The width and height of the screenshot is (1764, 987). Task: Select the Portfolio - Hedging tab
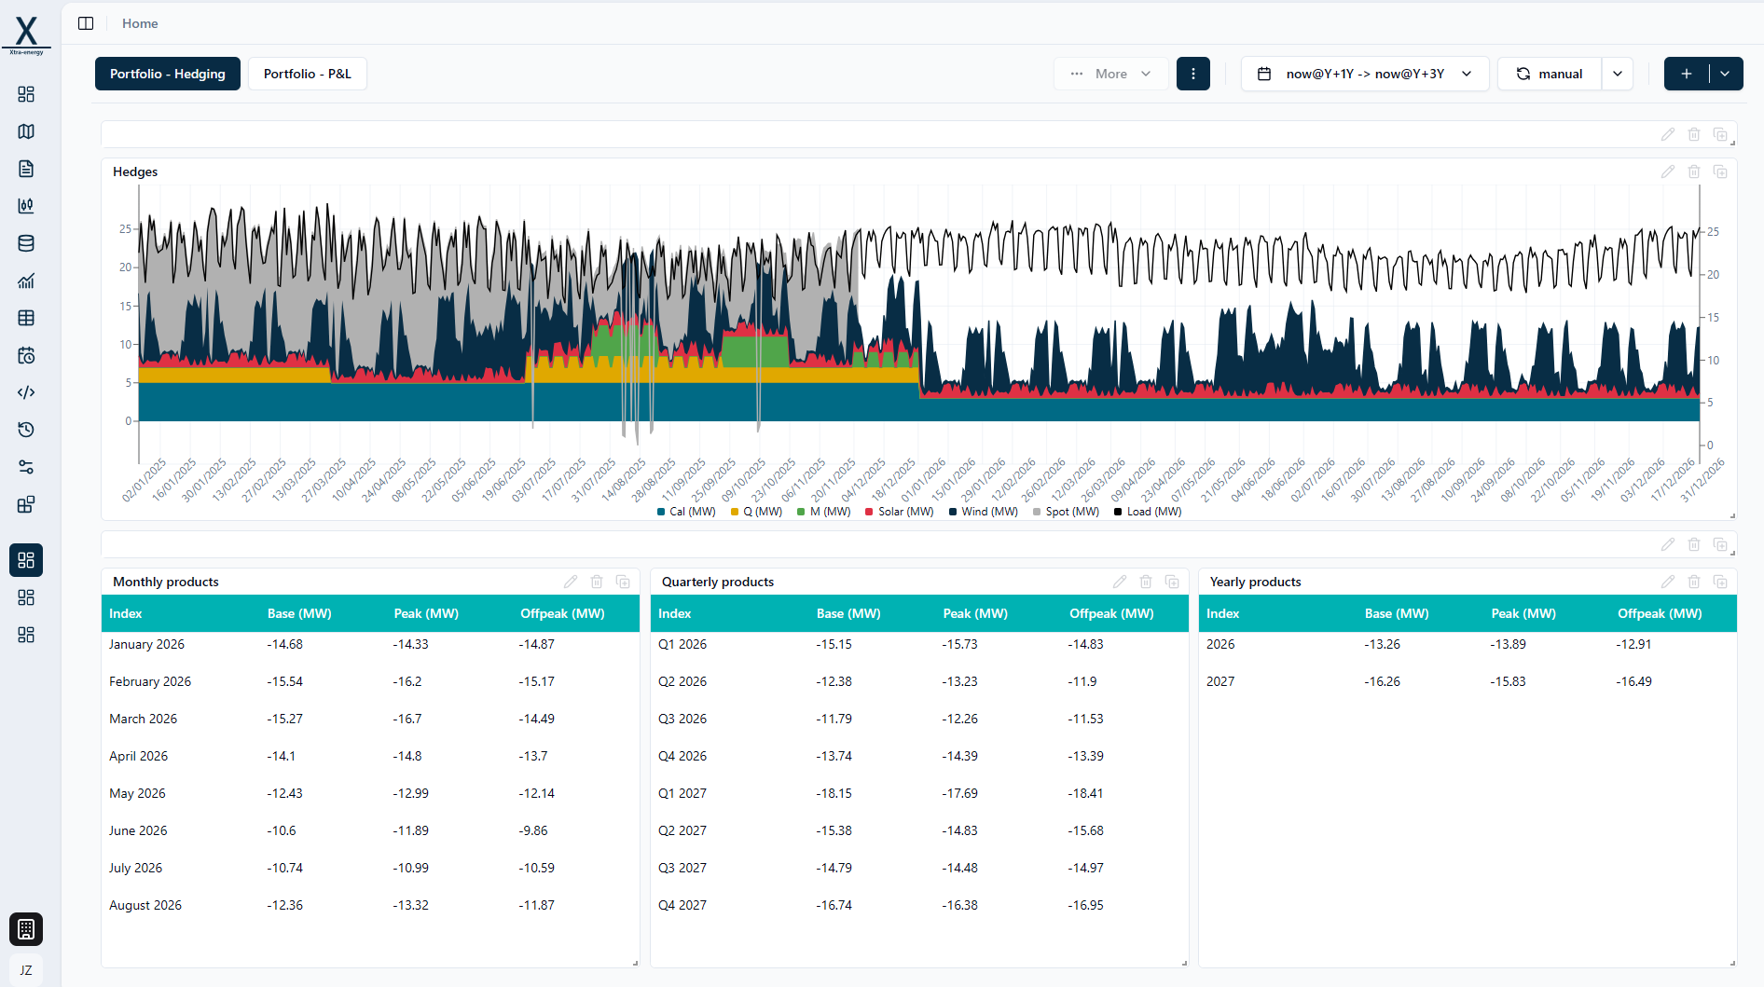[x=168, y=74]
